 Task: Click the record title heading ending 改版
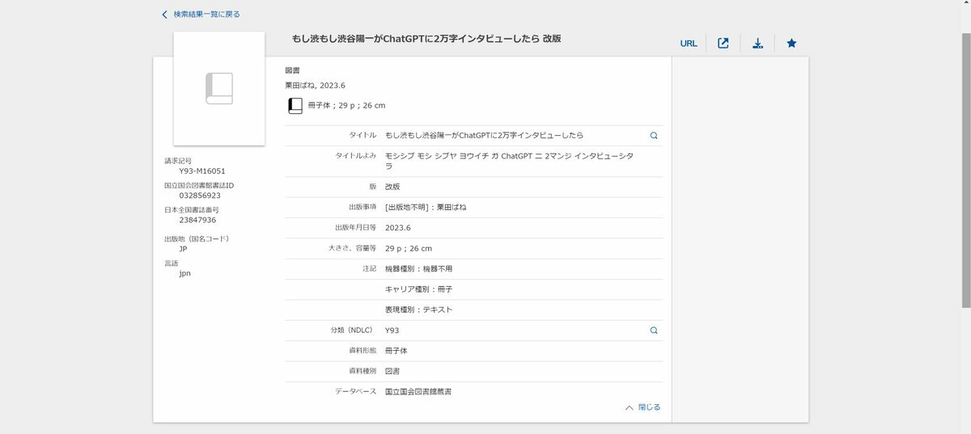point(426,39)
